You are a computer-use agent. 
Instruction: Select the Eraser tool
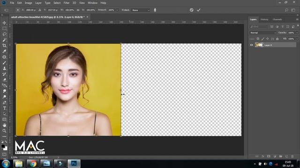(4, 80)
